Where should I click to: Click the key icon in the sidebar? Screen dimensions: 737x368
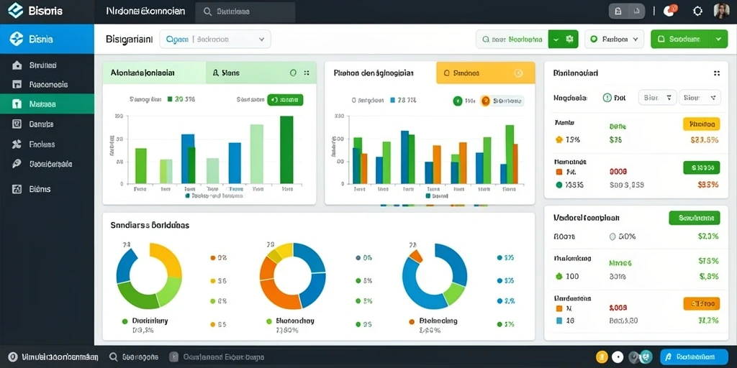[17, 164]
